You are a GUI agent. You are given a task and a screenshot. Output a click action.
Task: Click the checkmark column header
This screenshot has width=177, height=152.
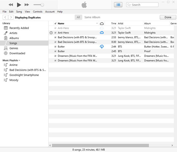[x=55, y=24]
